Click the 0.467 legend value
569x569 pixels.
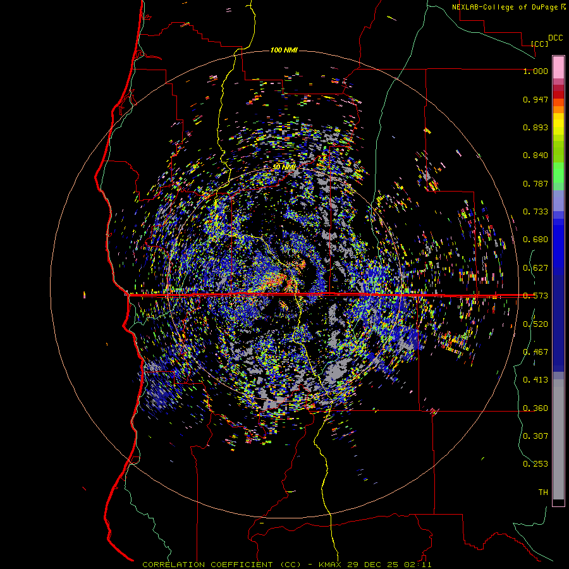coord(535,352)
